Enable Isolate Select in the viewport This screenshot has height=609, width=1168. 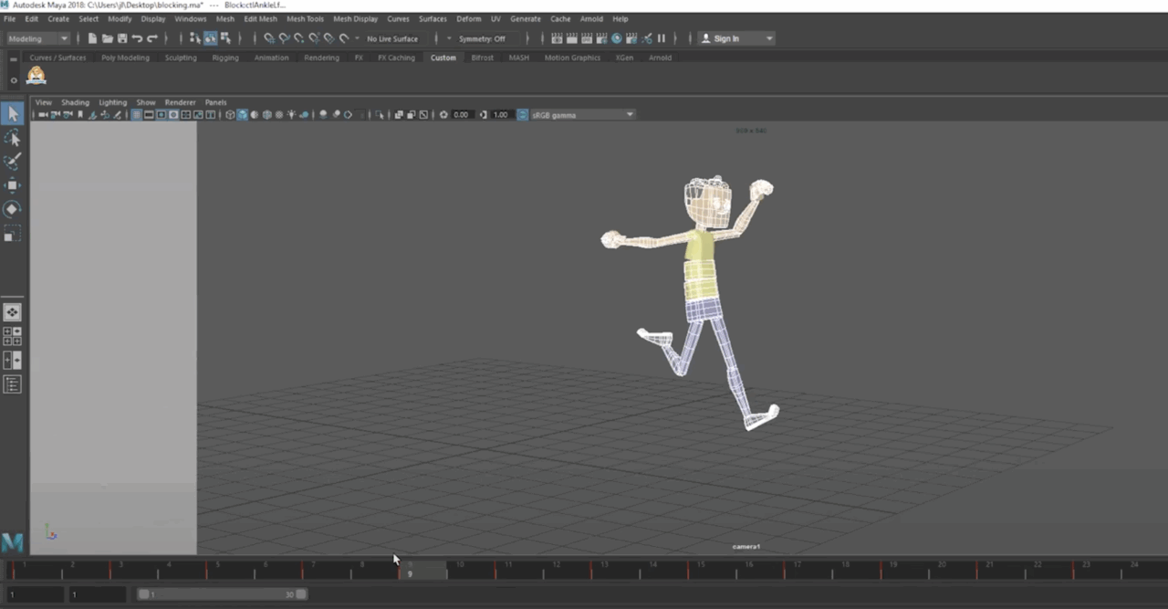click(x=381, y=114)
